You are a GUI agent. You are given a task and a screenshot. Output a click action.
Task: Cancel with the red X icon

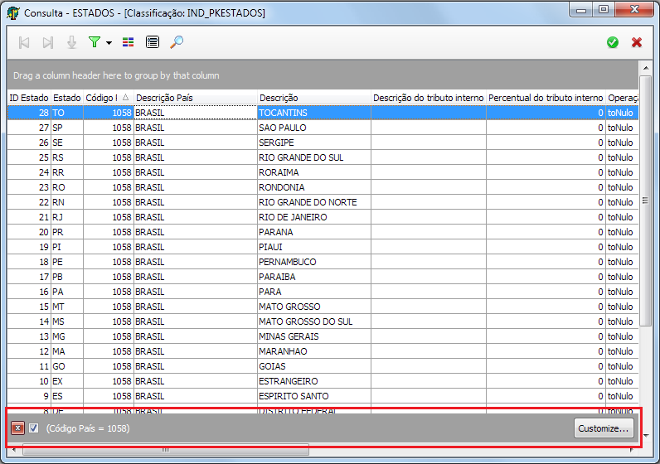[x=637, y=42]
